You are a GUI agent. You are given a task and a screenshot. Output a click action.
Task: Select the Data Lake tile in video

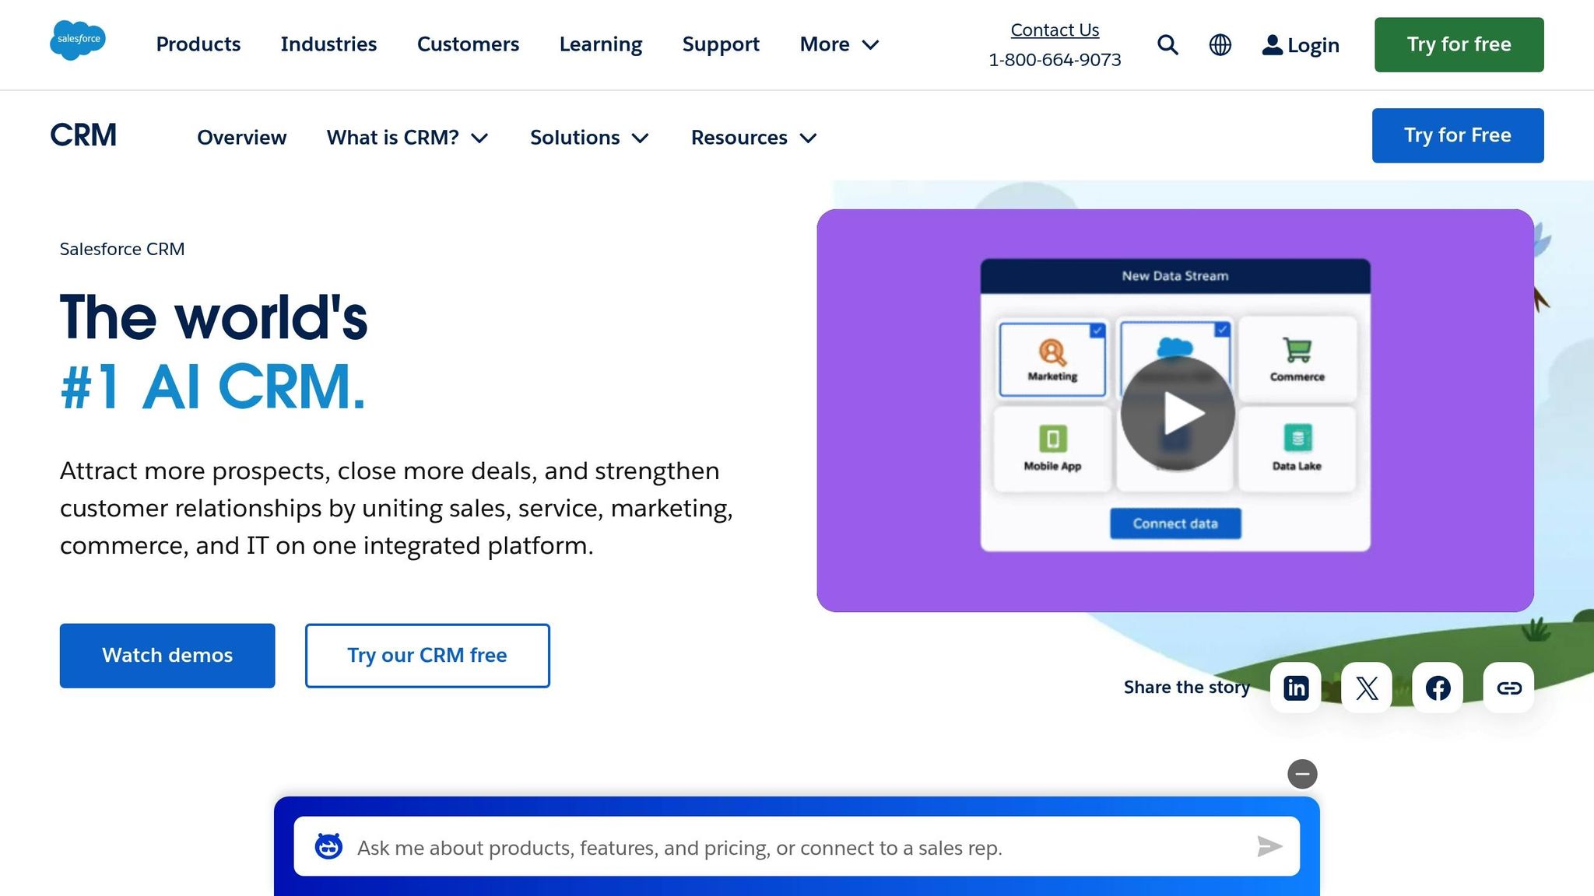point(1297,449)
